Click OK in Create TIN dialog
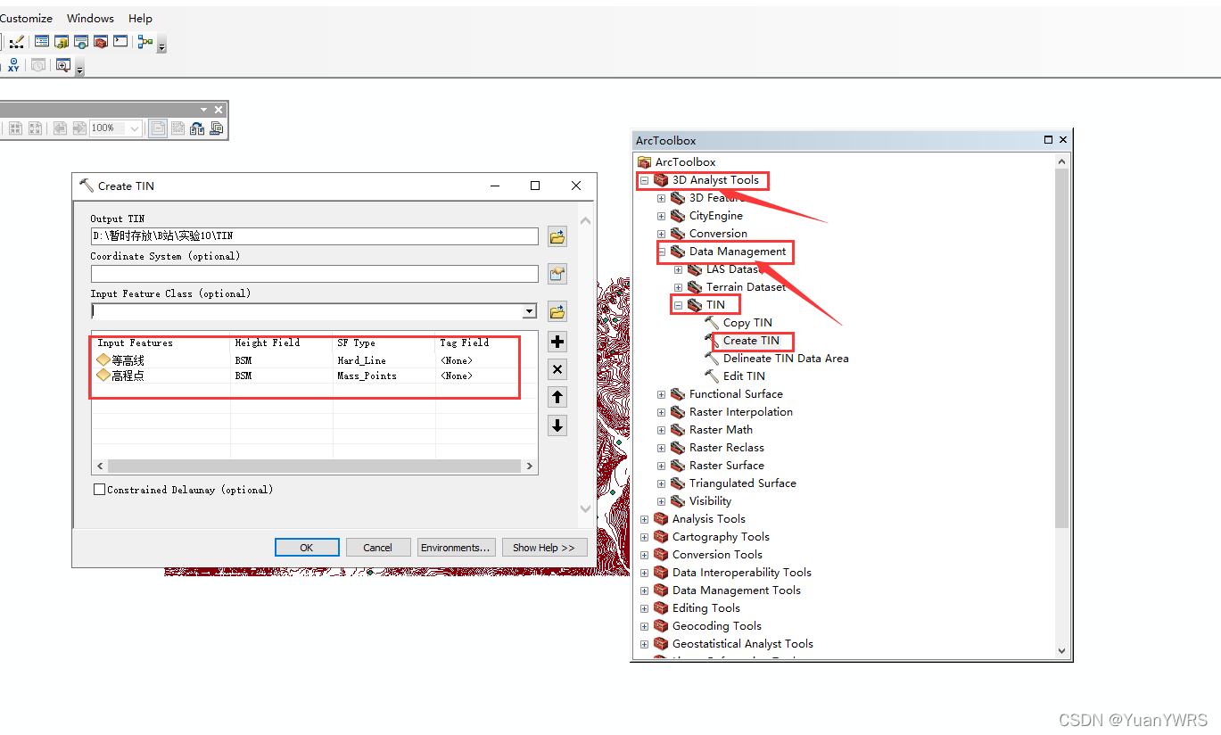The width and height of the screenshot is (1221, 735). pyautogui.click(x=307, y=548)
